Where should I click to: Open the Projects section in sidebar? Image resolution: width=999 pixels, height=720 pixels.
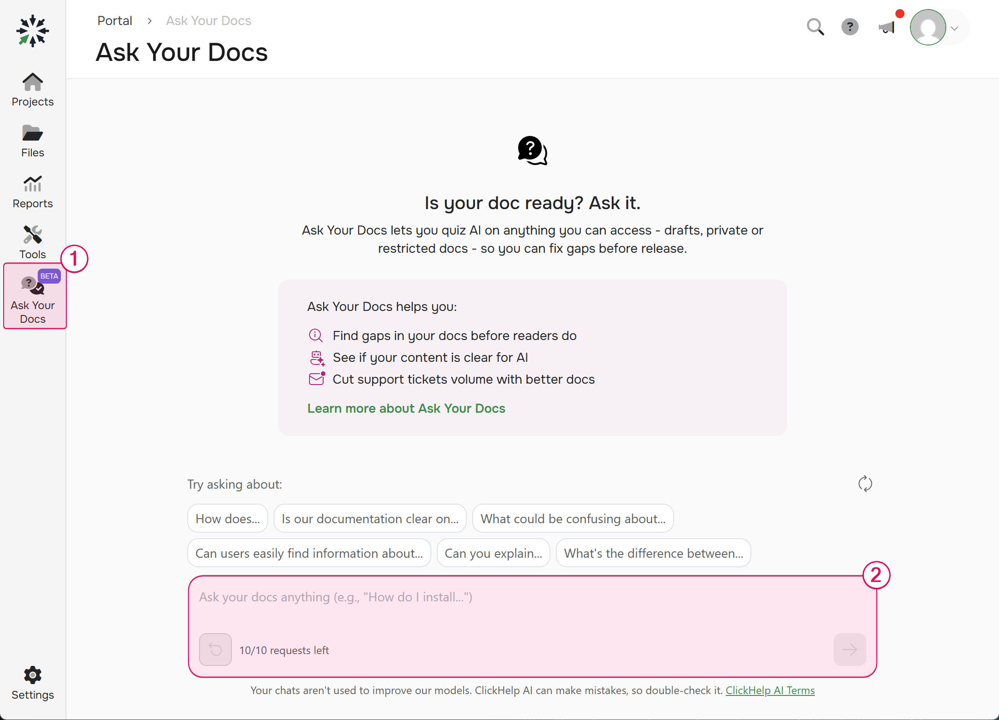pyautogui.click(x=32, y=90)
